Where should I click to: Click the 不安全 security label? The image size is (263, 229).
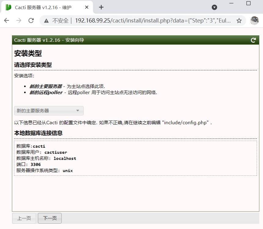tap(60, 21)
